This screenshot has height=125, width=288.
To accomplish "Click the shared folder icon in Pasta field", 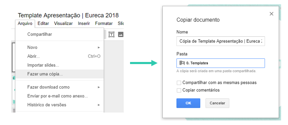I will [182, 63].
